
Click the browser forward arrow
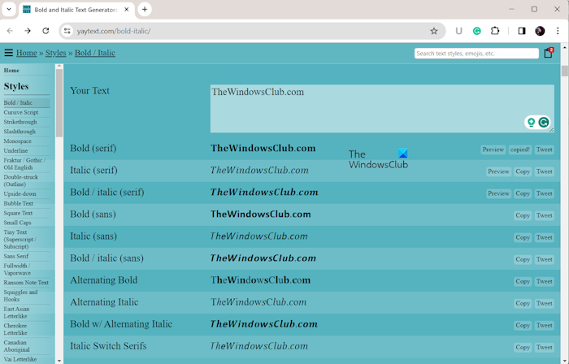click(28, 31)
